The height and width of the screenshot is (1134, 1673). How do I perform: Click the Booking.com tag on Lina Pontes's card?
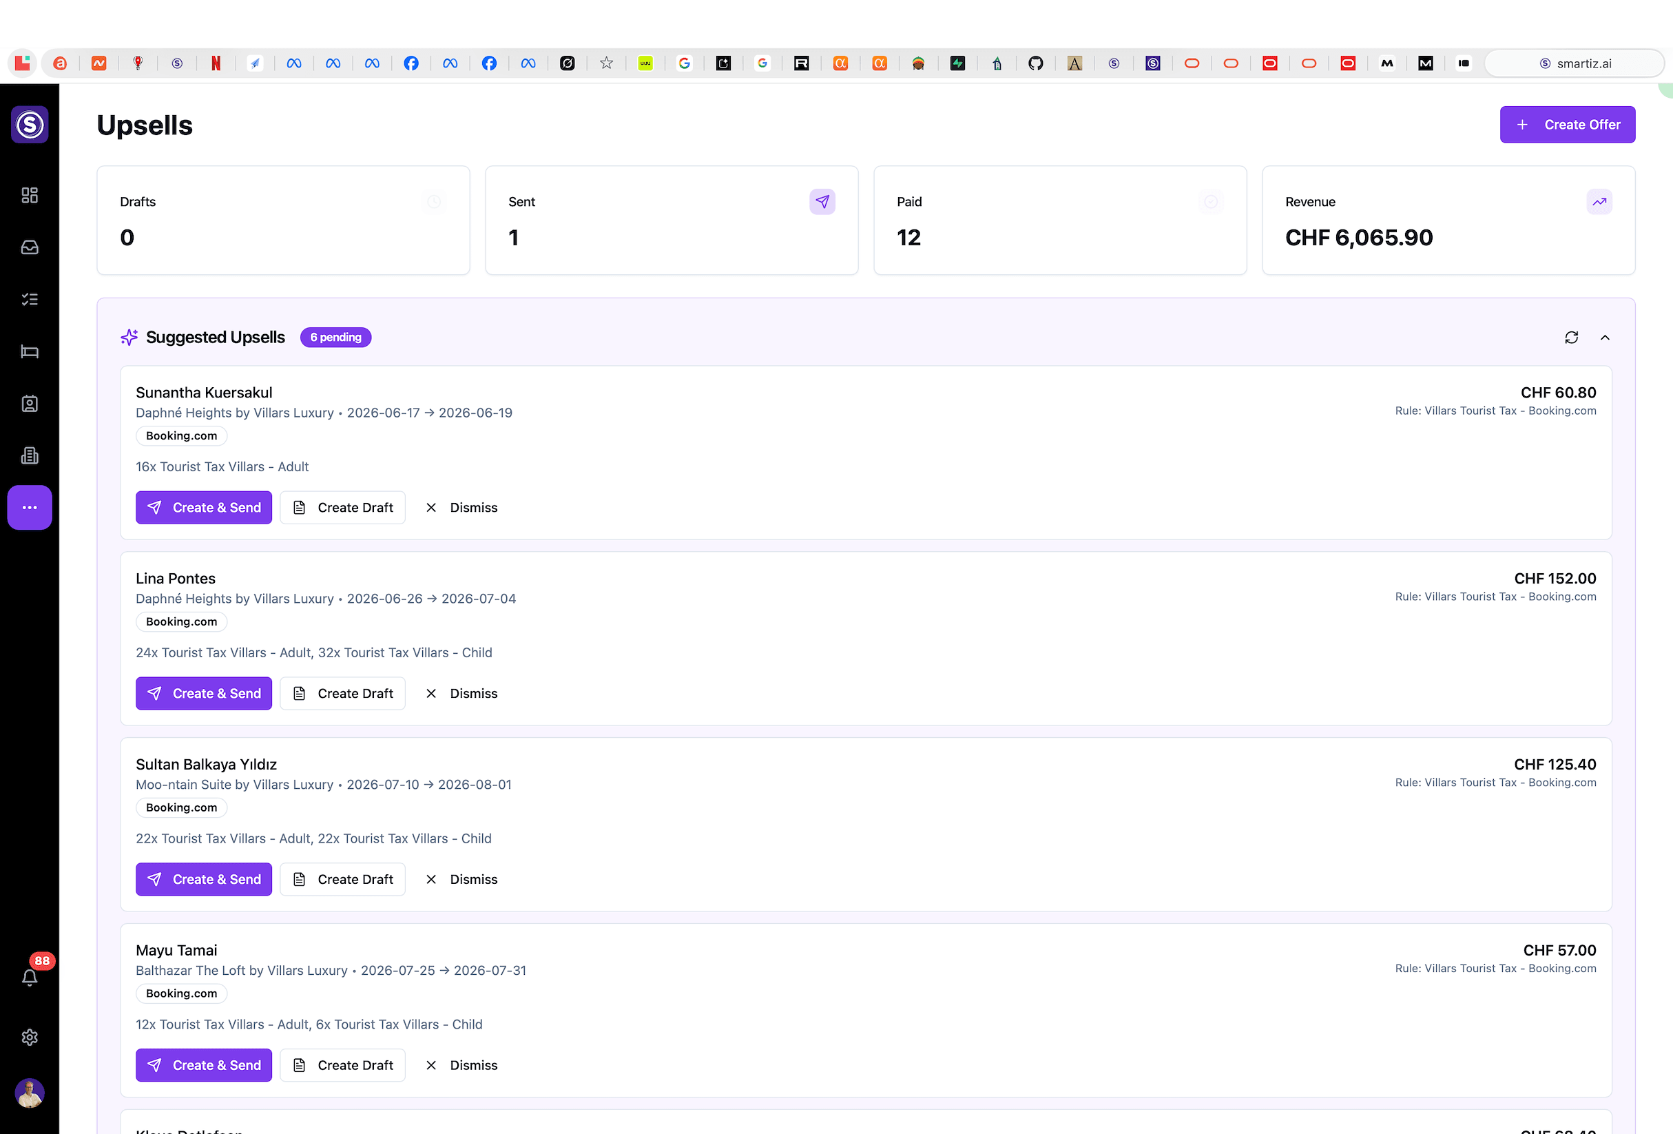(x=181, y=621)
